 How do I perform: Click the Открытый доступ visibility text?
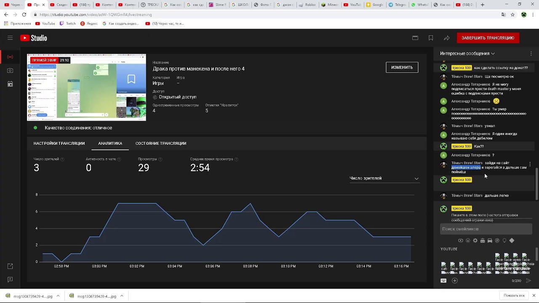[x=177, y=97]
